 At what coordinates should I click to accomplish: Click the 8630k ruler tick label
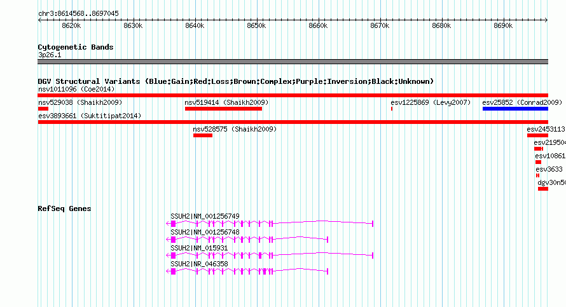tap(133, 26)
